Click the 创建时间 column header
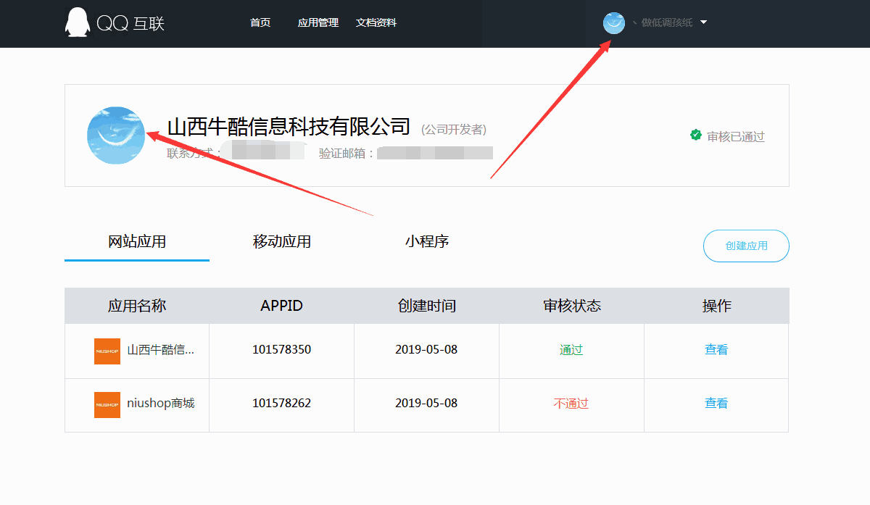870x505 pixels. pos(427,306)
